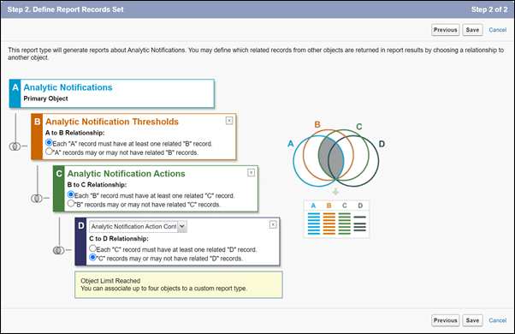Click the Venn diagram relationship preview
Viewport: 515px width, 334px height.
pyautogui.click(x=336, y=154)
